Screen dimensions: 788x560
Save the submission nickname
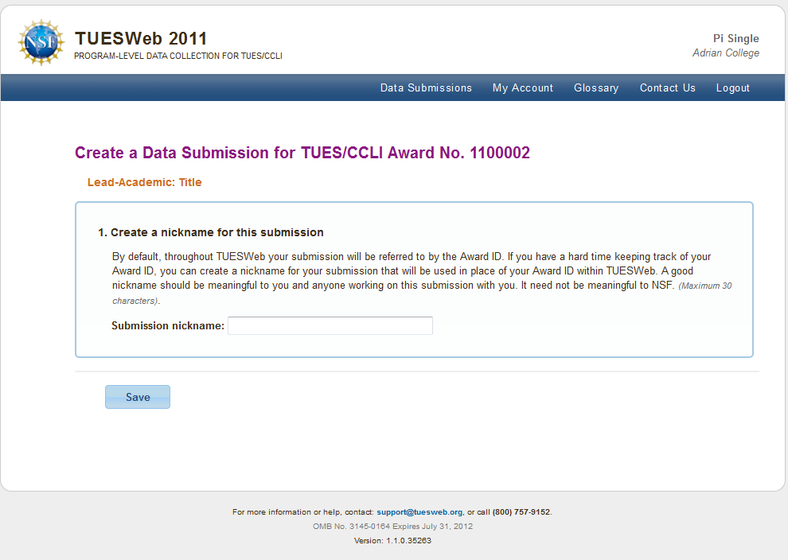click(x=138, y=397)
